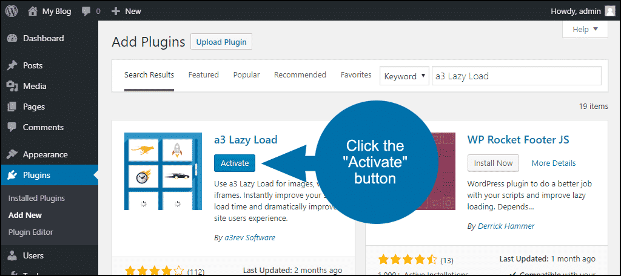Click the Users person icon

tap(12, 256)
